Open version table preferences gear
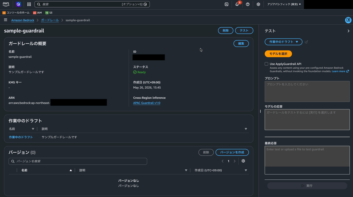This screenshot has height=197, width=353. (x=243, y=161)
